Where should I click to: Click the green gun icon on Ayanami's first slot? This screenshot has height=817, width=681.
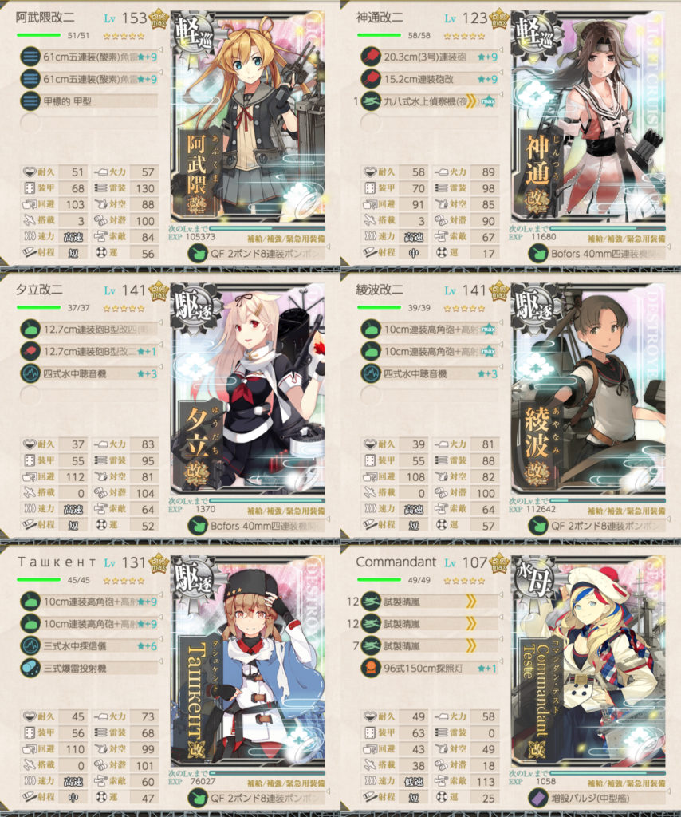[x=371, y=330]
